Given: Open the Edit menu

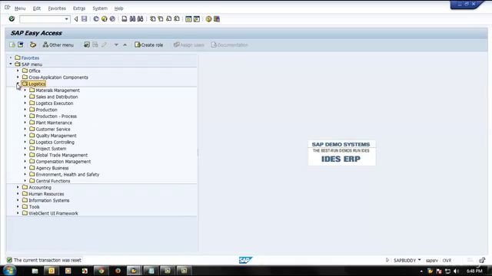Looking at the screenshot, I should click(37, 8).
